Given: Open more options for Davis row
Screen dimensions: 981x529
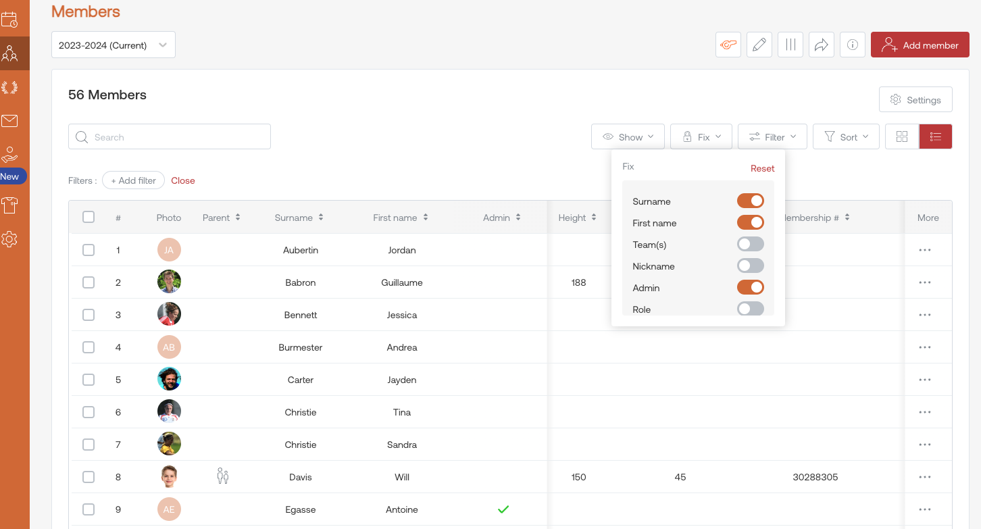Looking at the screenshot, I should 925,477.
